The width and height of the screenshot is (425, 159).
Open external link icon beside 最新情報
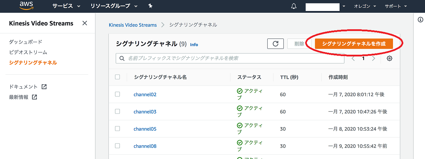coord(34,97)
